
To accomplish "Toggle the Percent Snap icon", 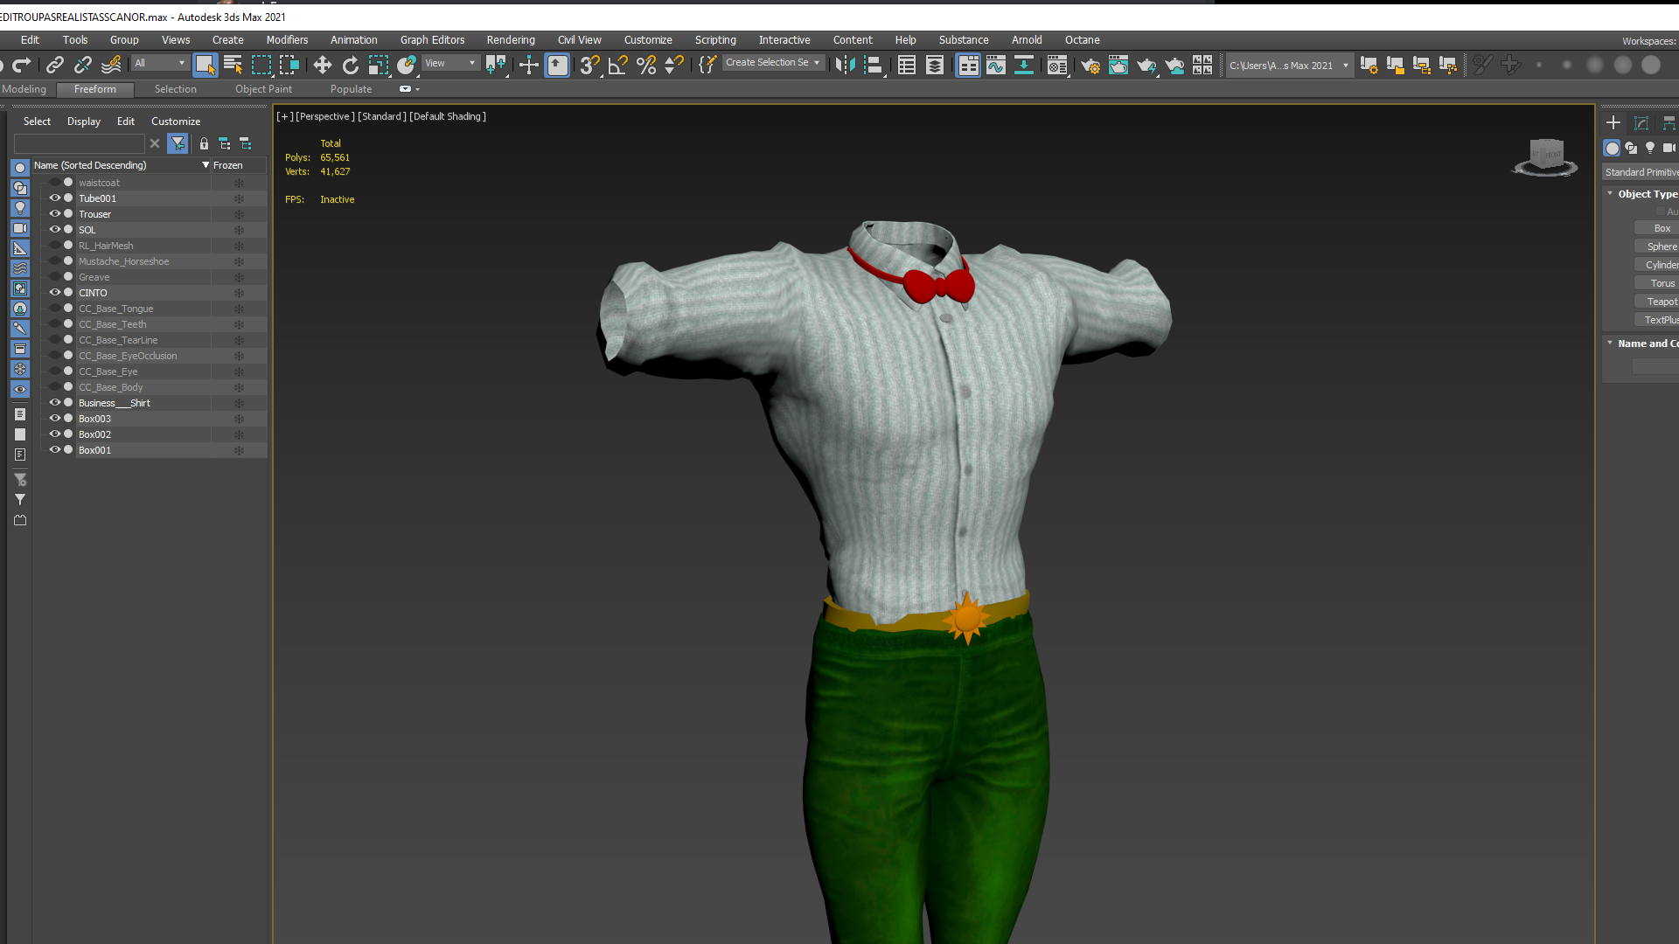I will (646, 65).
